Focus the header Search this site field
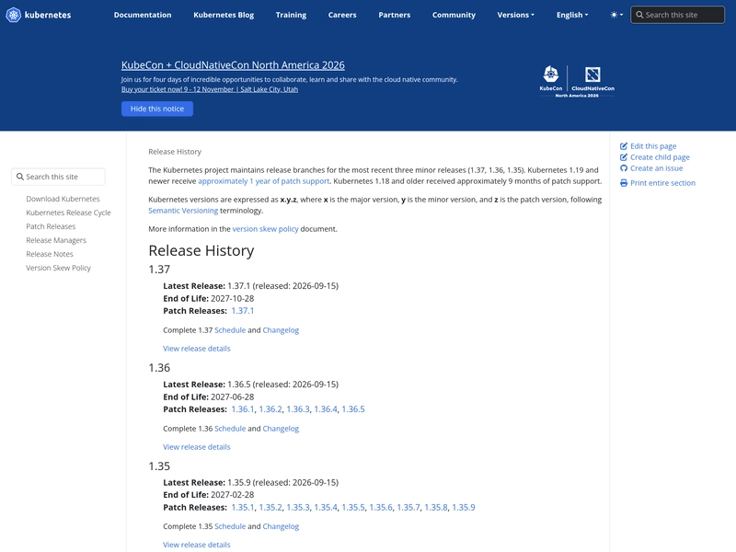Image resolution: width=736 pixels, height=552 pixels. tap(677, 15)
